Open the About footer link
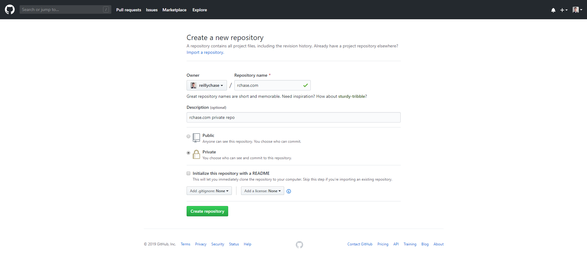The height and width of the screenshot is (257, 587). [439, 244]
